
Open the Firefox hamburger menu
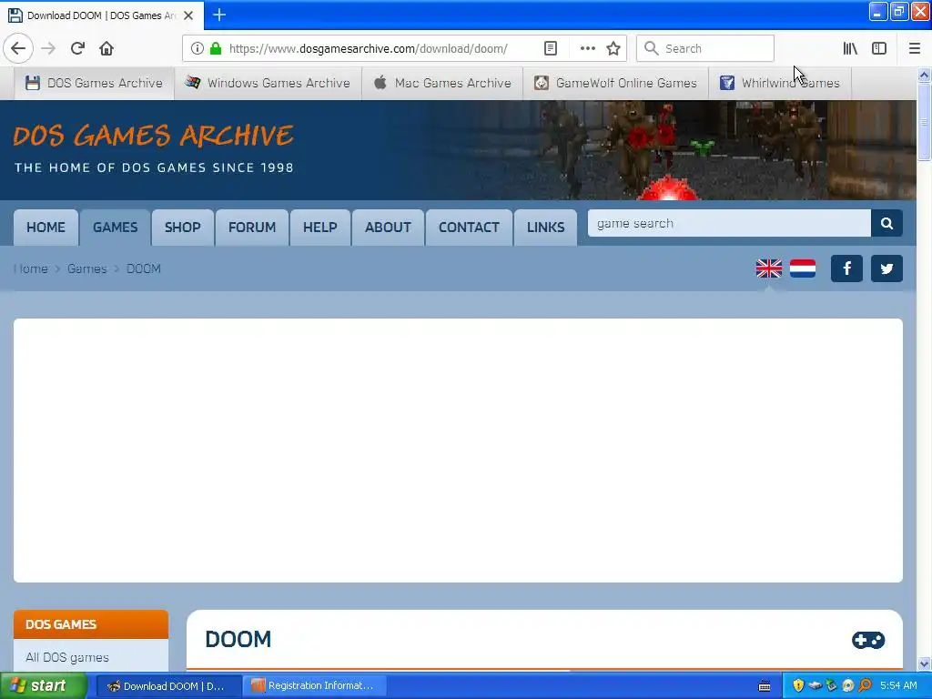pos(914,49)
